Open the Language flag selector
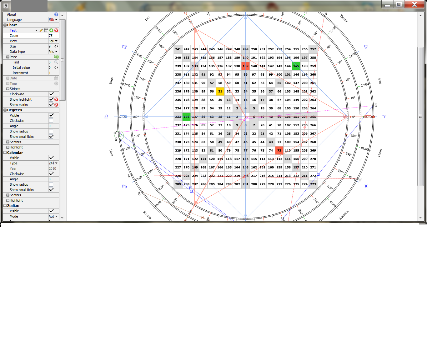Viewport: 427px width, 361px height. coord(53,19)
